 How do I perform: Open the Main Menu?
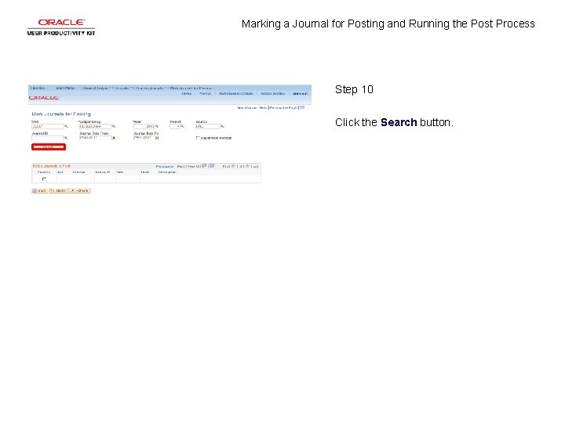pyautogui.click(x=65, y=88)
